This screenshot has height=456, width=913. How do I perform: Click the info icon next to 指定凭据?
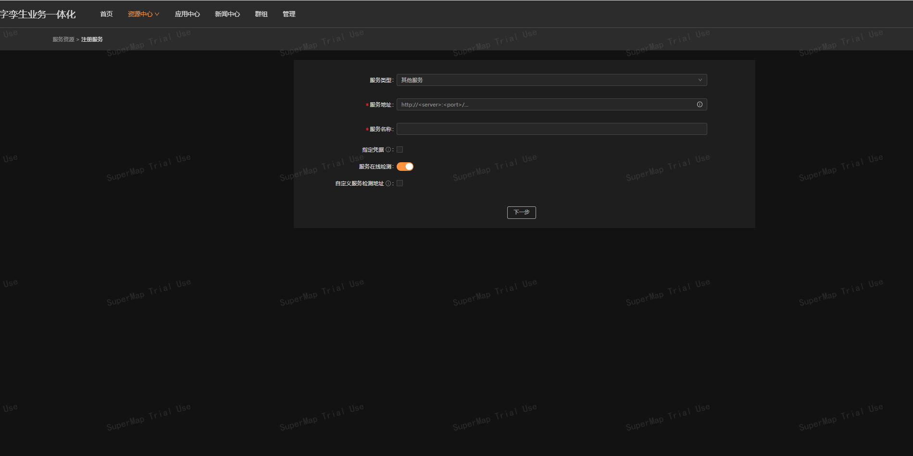pos(388,150)
